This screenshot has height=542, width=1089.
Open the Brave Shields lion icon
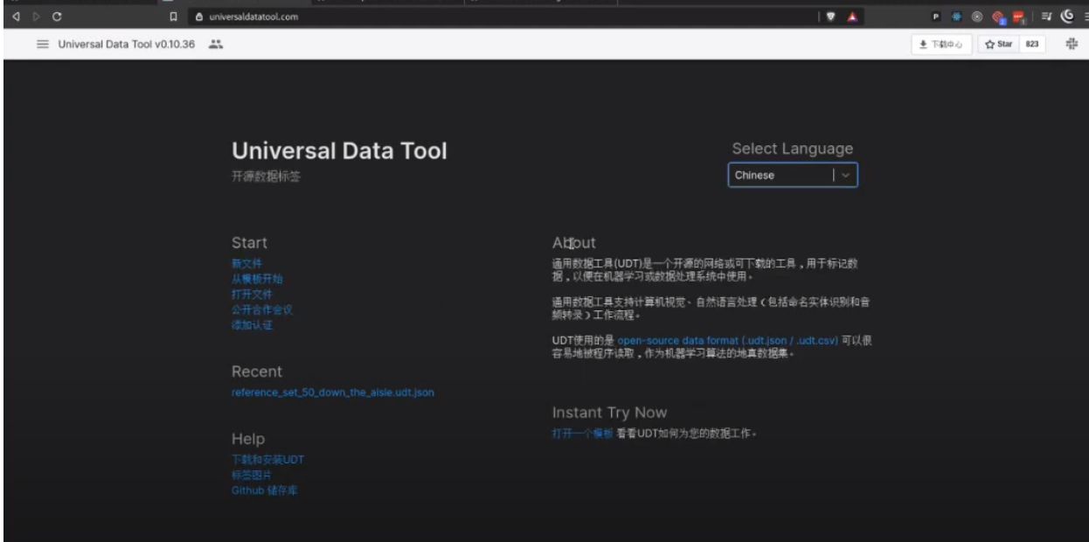coord(831,16)
